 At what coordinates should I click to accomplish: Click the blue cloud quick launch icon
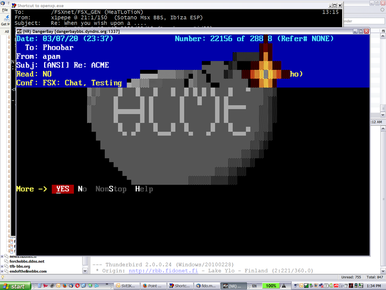(96, 285)
